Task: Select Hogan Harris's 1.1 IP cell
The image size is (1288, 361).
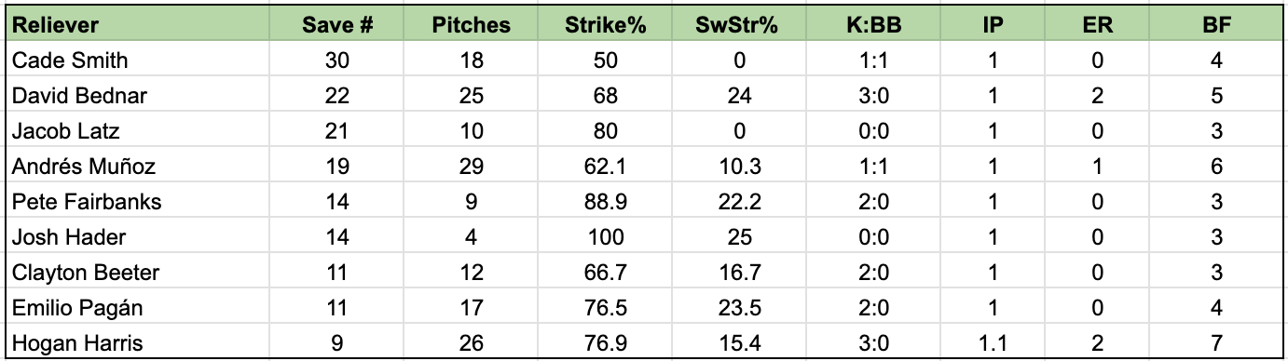Action: (x=992, y=343)
